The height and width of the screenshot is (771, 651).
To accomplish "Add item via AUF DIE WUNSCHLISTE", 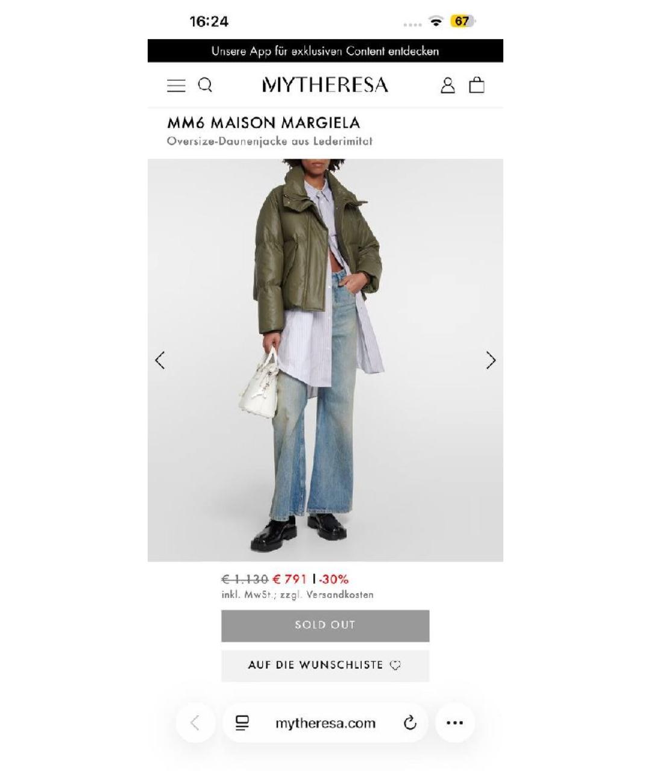I will point(325,666).
